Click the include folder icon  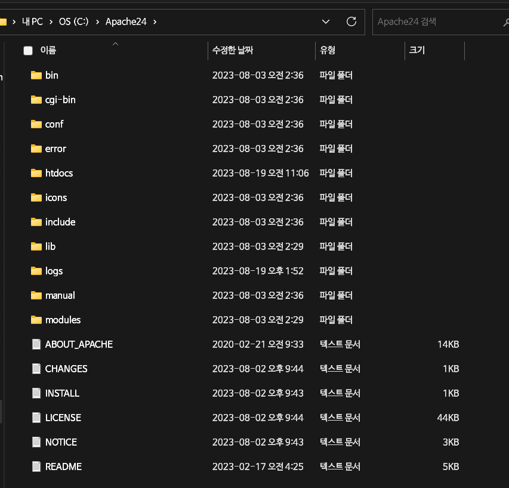tap(36, 222)
